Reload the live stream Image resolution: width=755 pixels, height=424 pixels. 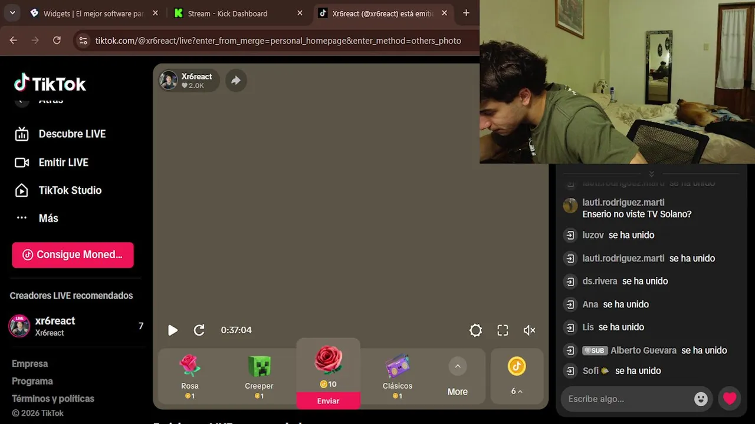[x=199, y=330]
